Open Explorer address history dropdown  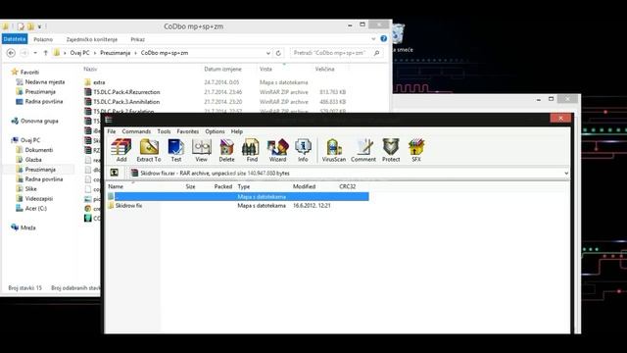pos(268,53)
